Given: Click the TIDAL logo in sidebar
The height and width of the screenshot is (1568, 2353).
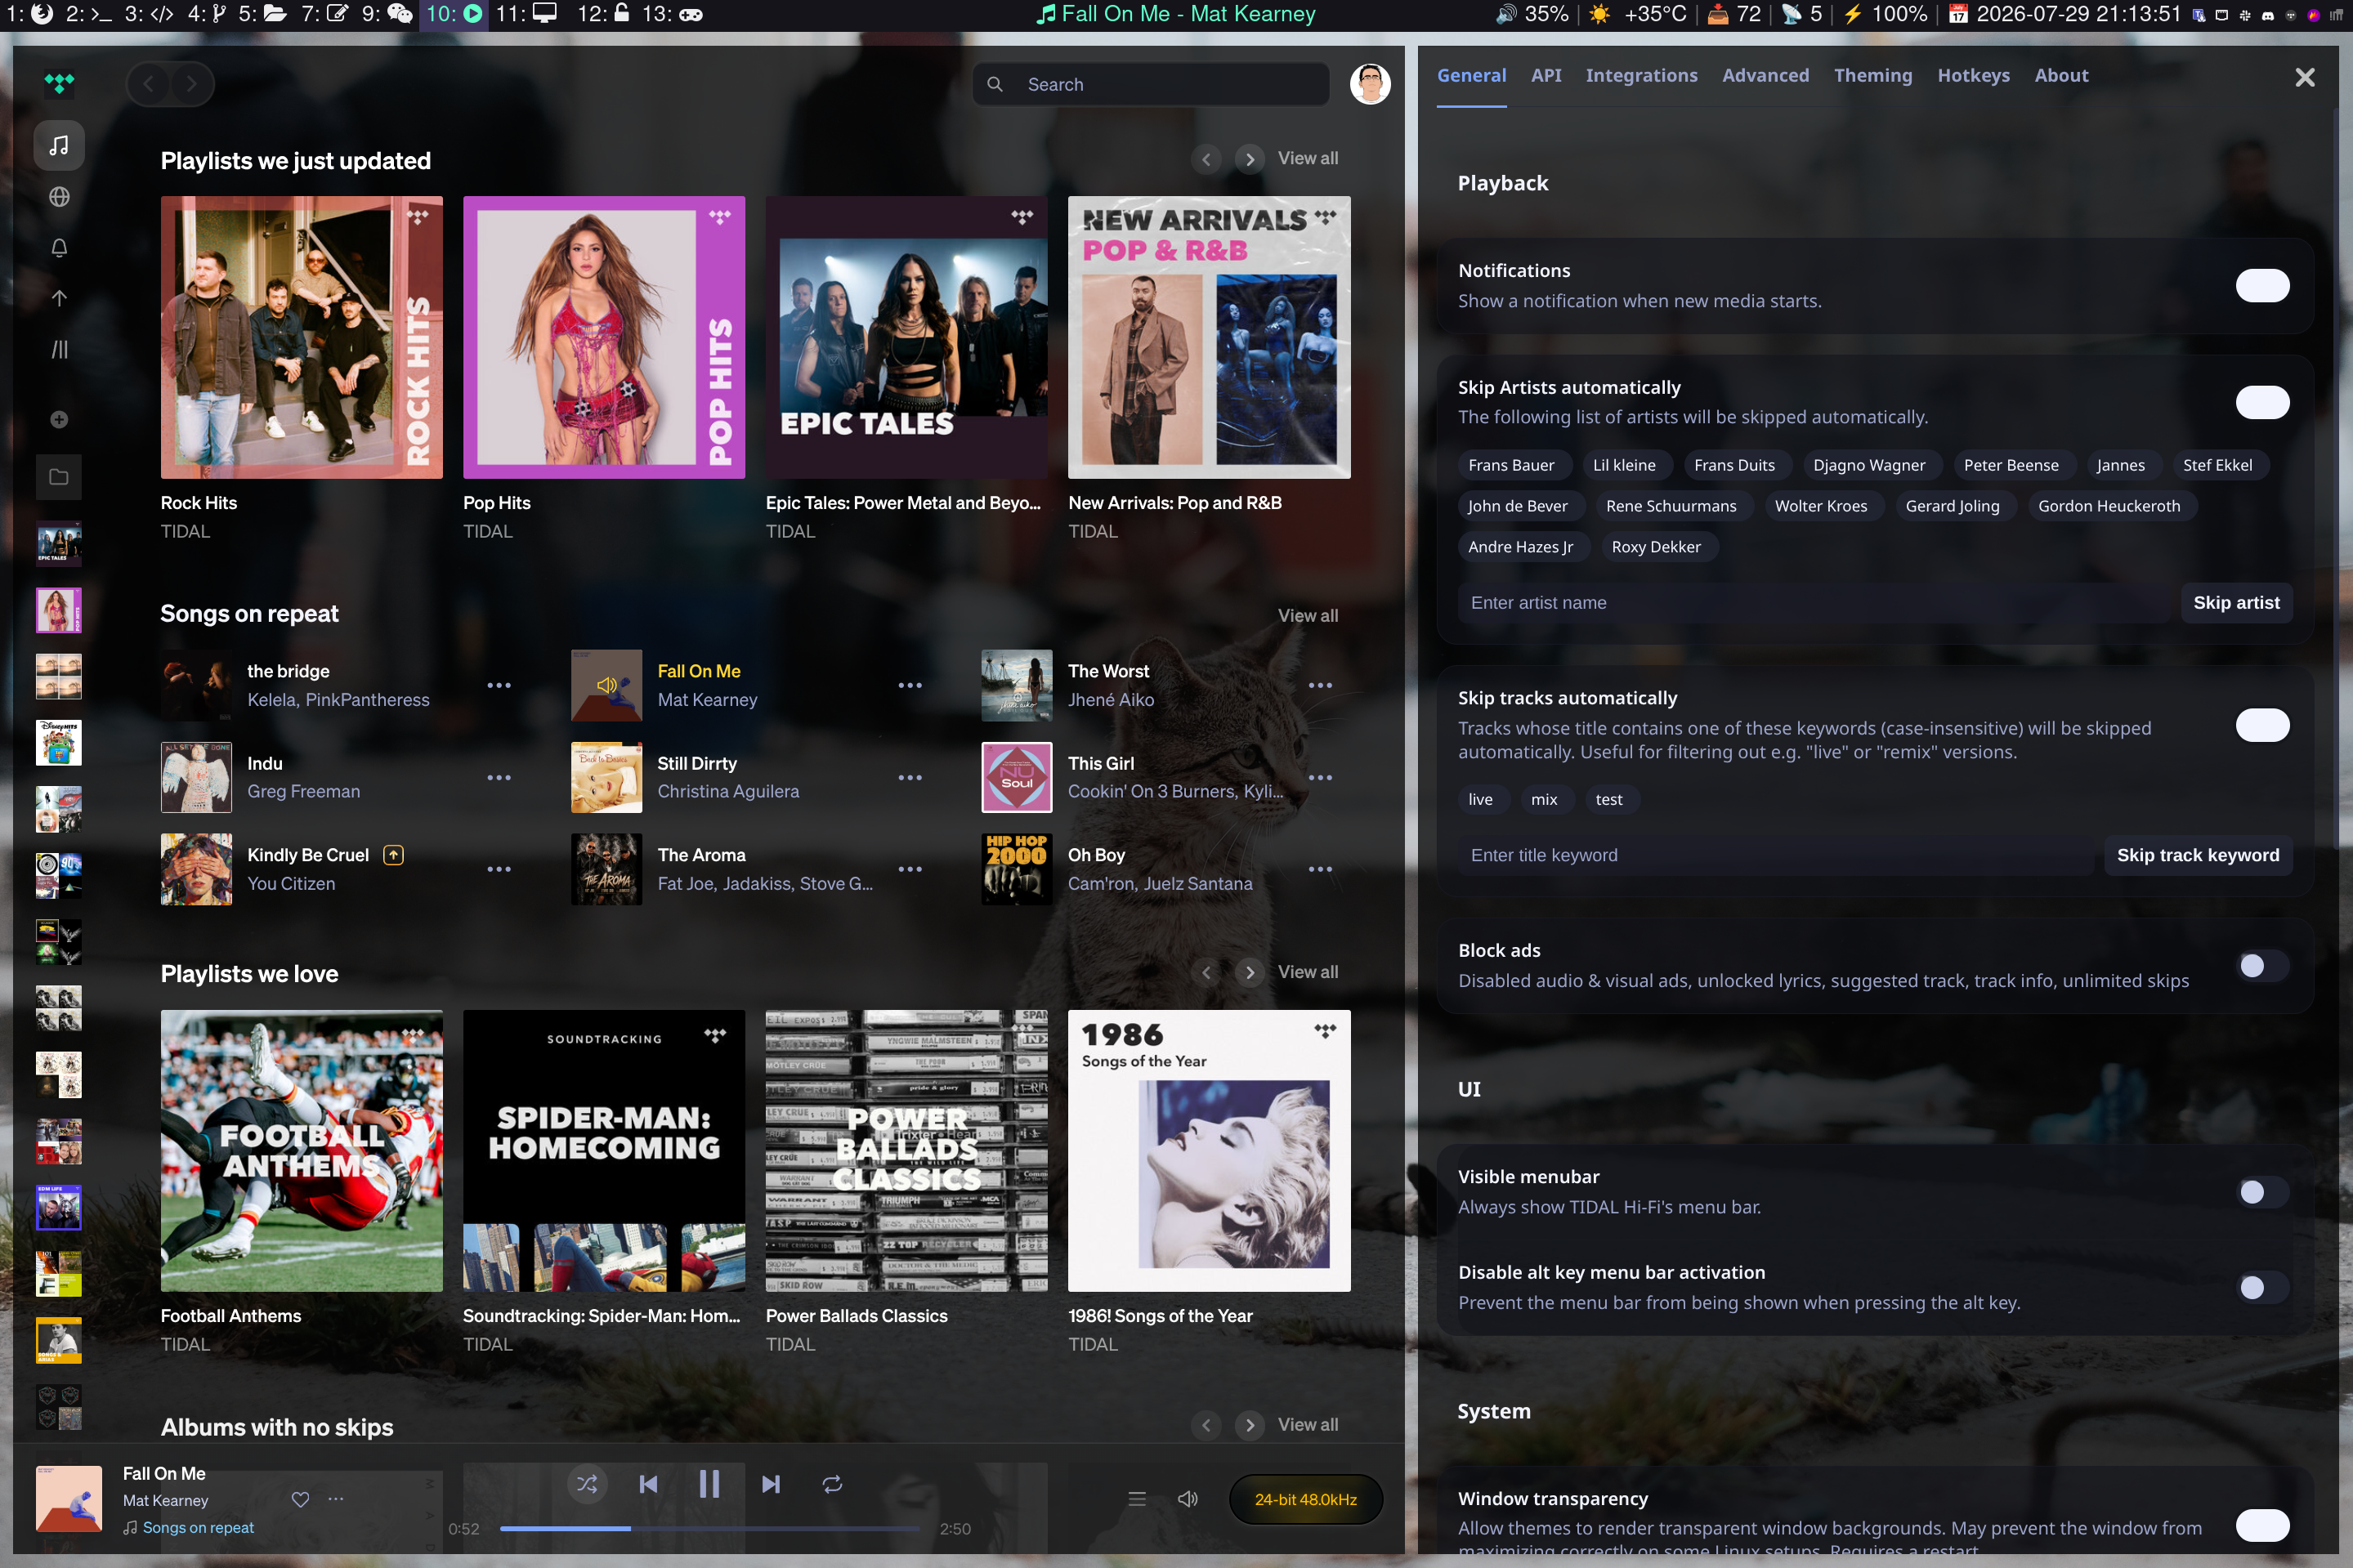Looking at the screenshot, I should pos(59,84).
